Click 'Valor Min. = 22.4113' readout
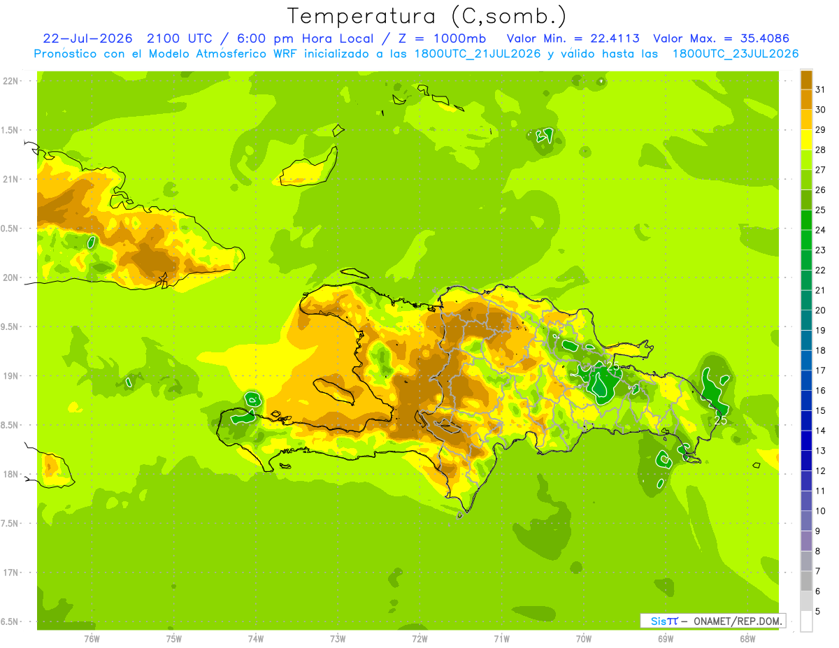The height and width of the screenshot is (648, 839). [573, 38]
